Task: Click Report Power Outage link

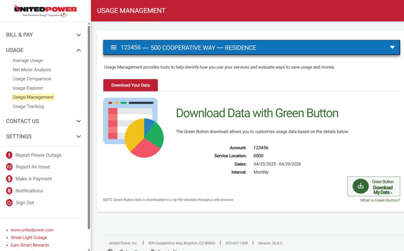Action: click(x=38, y=155)
